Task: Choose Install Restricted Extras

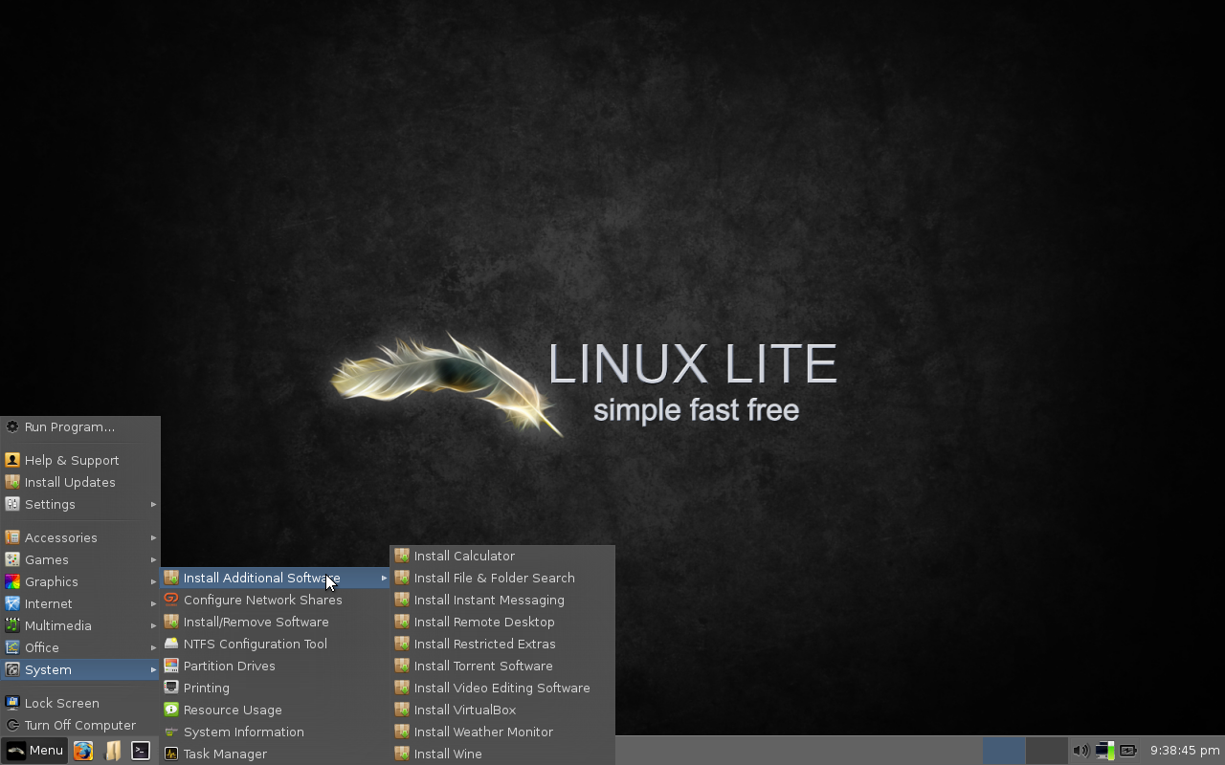Action: click(x=501, y=644)
